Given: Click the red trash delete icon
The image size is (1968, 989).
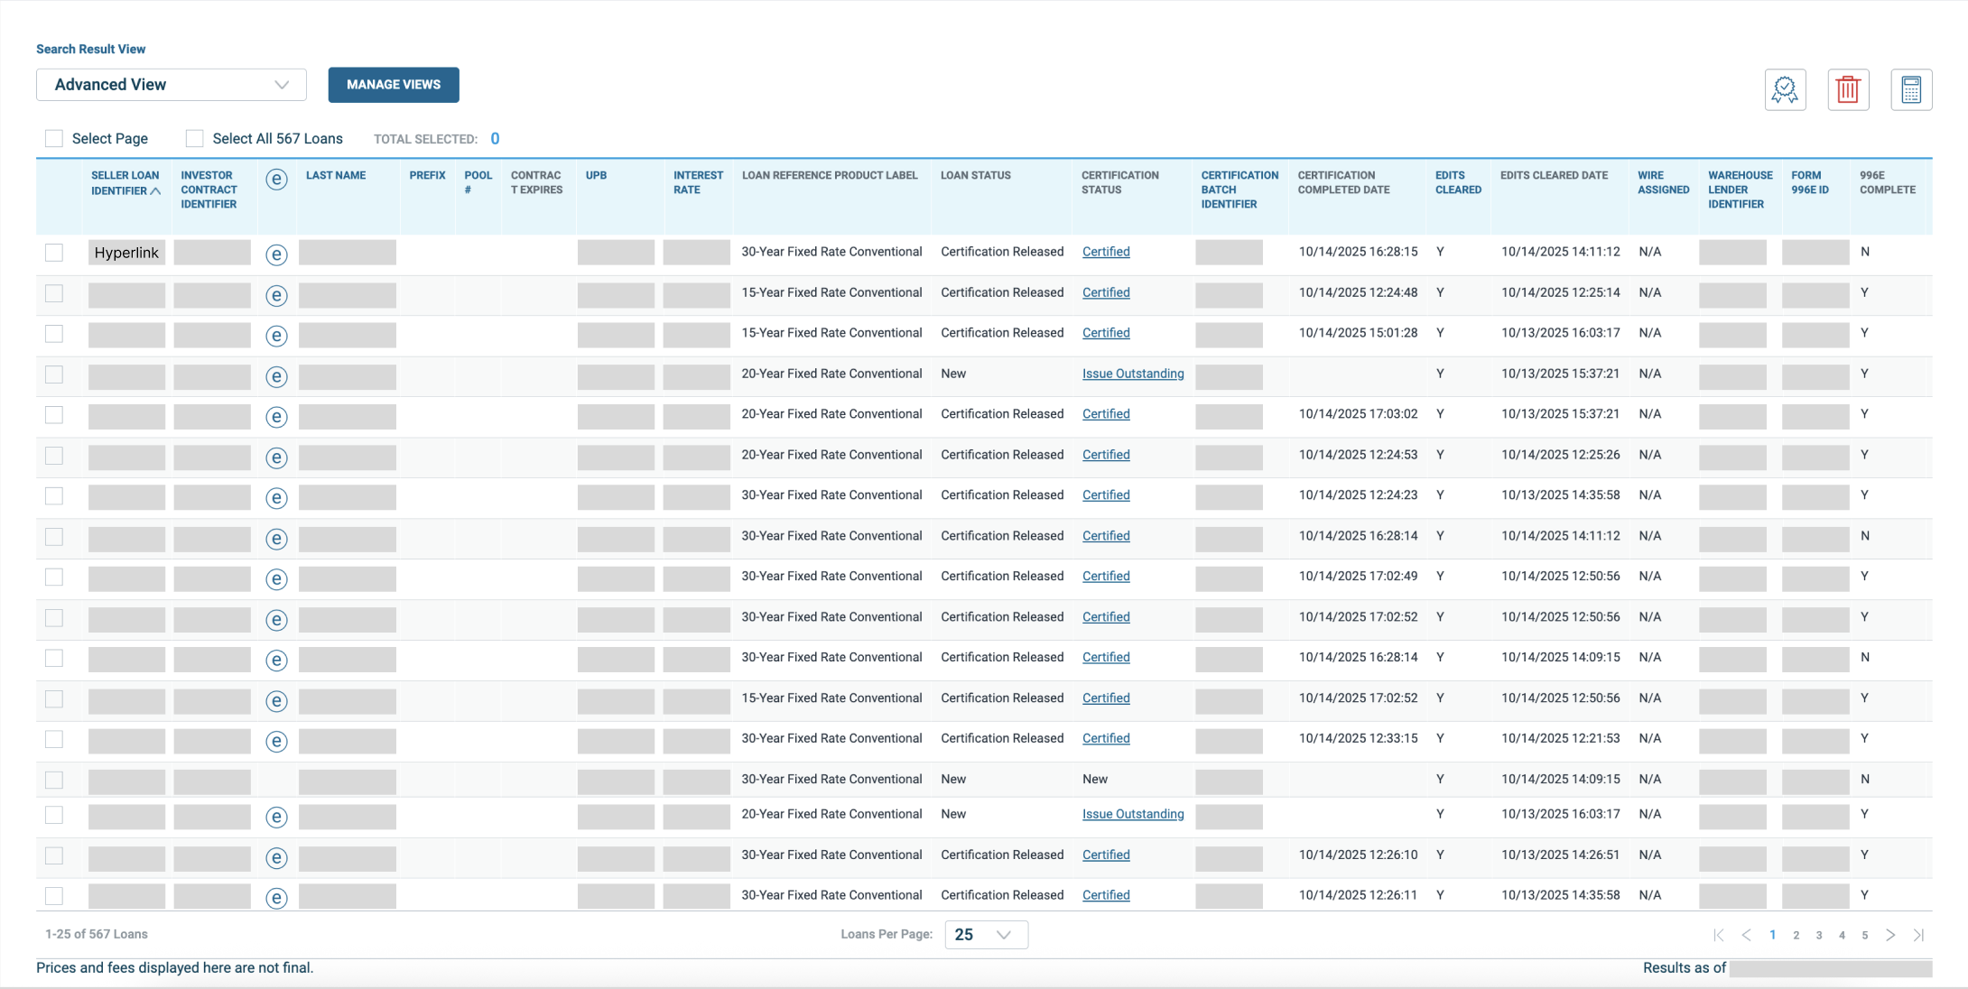Looking at the screenshot, I should 1848,89.
